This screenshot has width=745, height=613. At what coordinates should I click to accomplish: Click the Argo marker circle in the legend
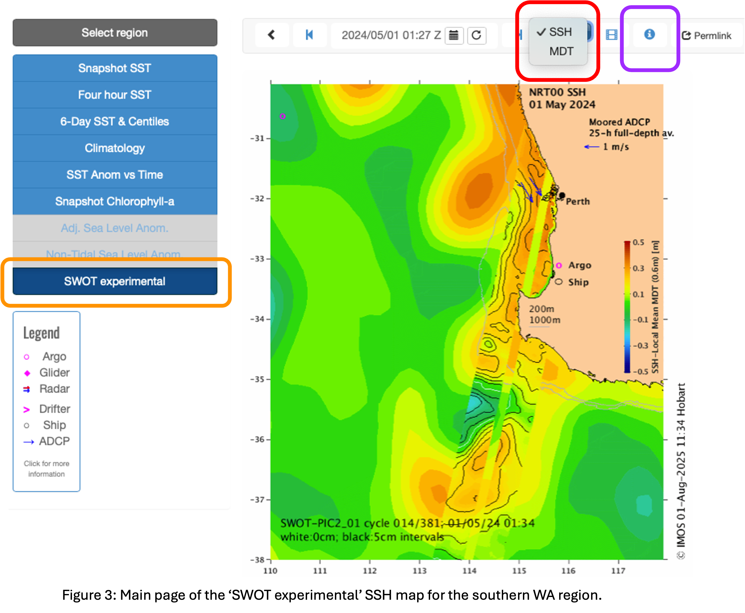coord(27,357)
